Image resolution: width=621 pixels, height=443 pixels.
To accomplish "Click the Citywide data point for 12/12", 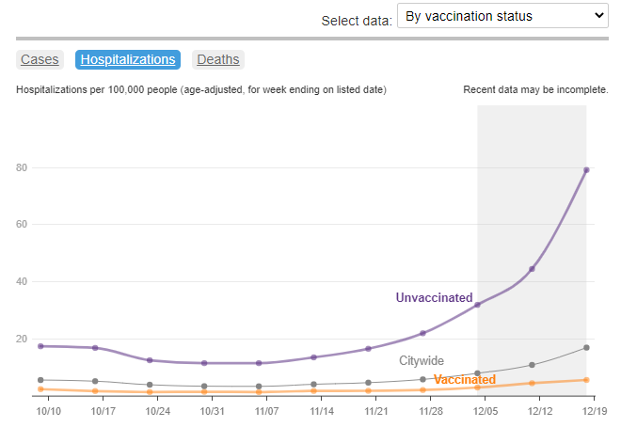I will click(532, 365).
